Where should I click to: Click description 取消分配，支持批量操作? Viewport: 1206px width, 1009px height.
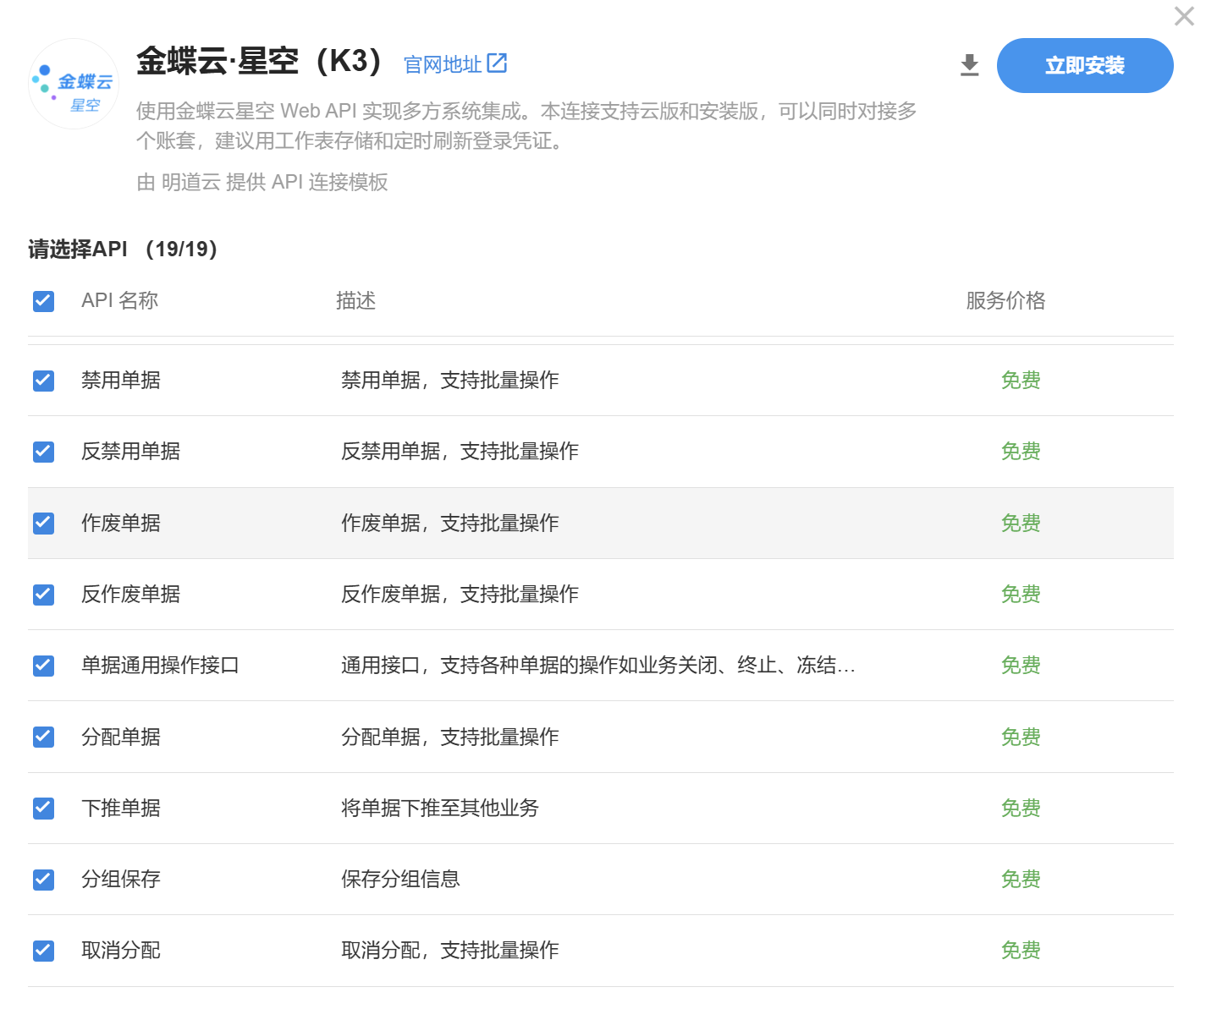[450, 951]
